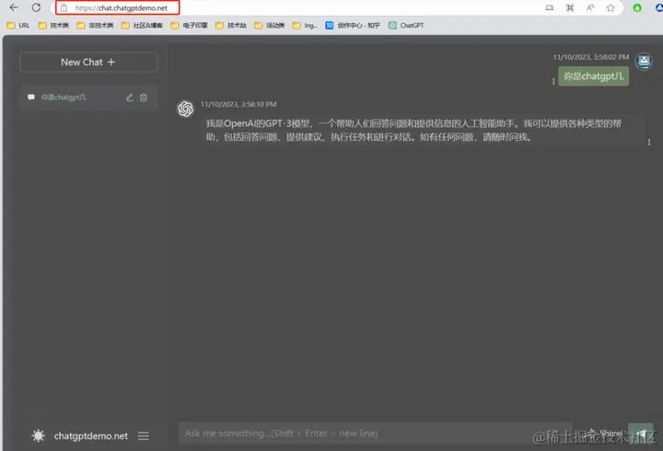Open the URL bookmarks folder
The image size is (663, 451).
pos(18,26)
